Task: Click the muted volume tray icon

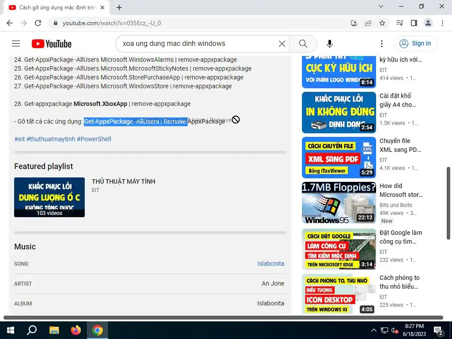Action: click(395, 330)
